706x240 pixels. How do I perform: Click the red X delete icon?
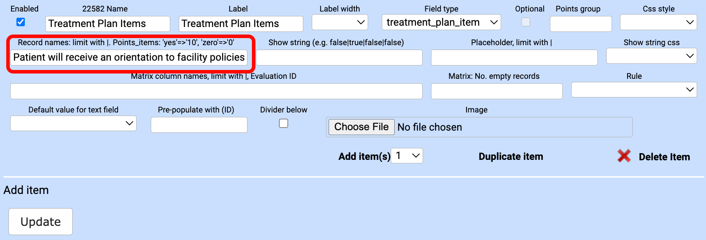(x=624, y=156)
